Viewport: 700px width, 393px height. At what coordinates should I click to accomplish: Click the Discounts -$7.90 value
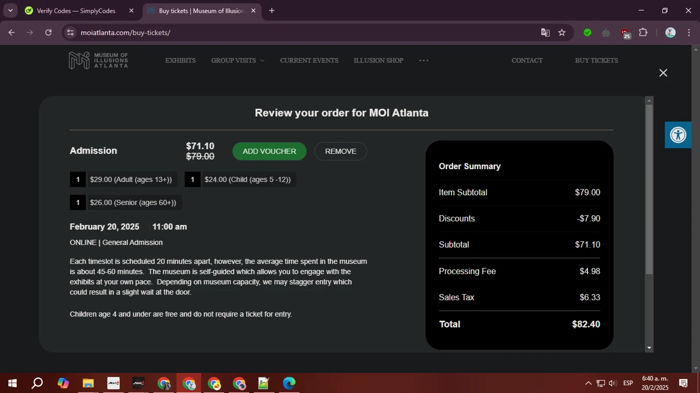(x=589, y=219)
